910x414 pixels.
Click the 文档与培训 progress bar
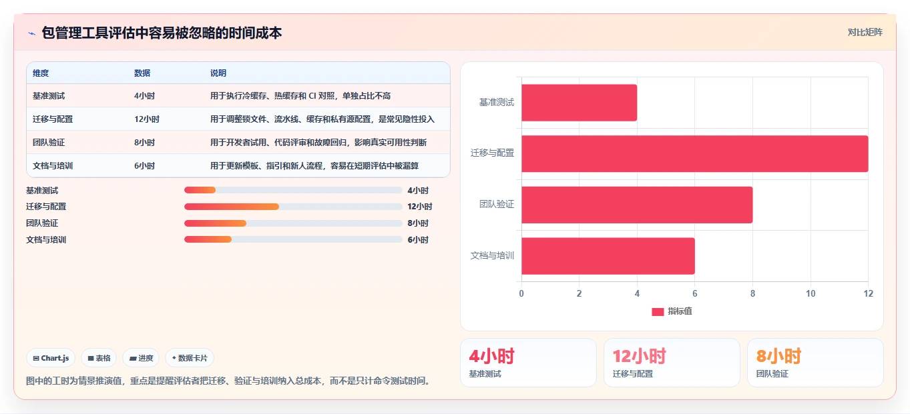293,239
